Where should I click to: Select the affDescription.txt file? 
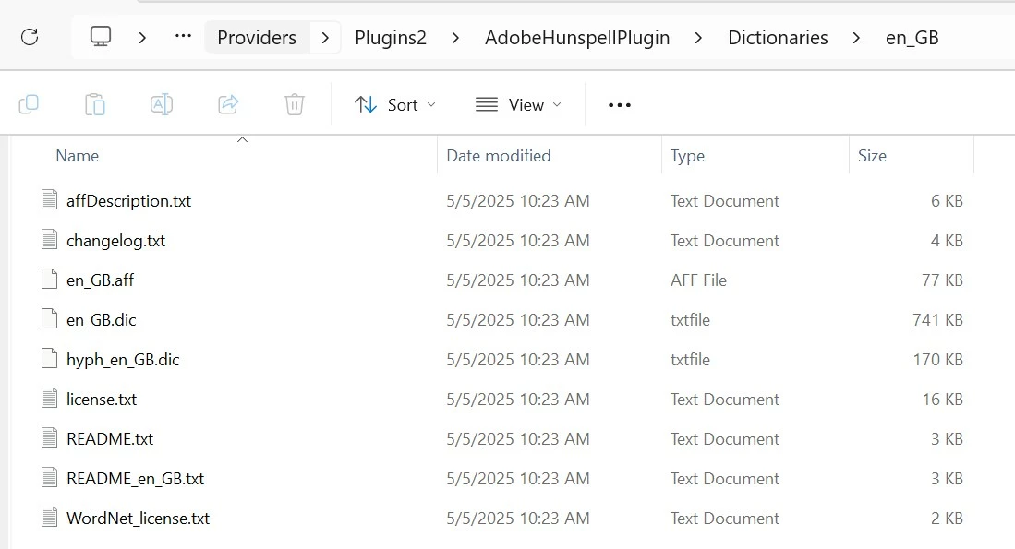coord(128,201)
